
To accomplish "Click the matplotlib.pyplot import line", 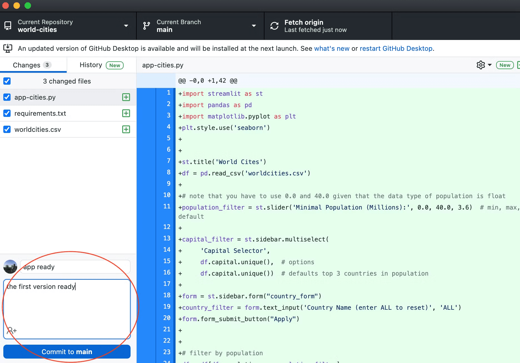I will [237, 117].
